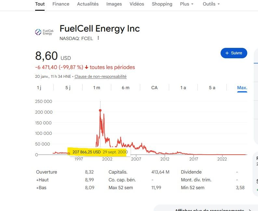The width and height of the screenshot is (258, 211).
Task: Select the 1 j chart range
Action: click(x=39, y=88)
